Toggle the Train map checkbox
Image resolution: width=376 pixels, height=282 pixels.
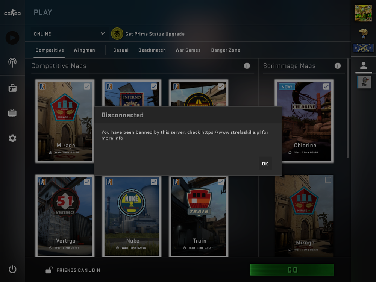point(221,182)
